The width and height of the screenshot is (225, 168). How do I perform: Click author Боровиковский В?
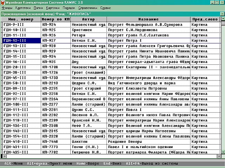click(x=89, y=99)
